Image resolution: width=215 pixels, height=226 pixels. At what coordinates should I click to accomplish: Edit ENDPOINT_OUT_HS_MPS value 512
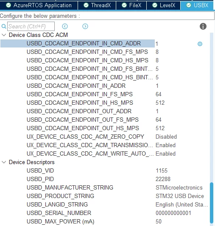coord(160,128)
